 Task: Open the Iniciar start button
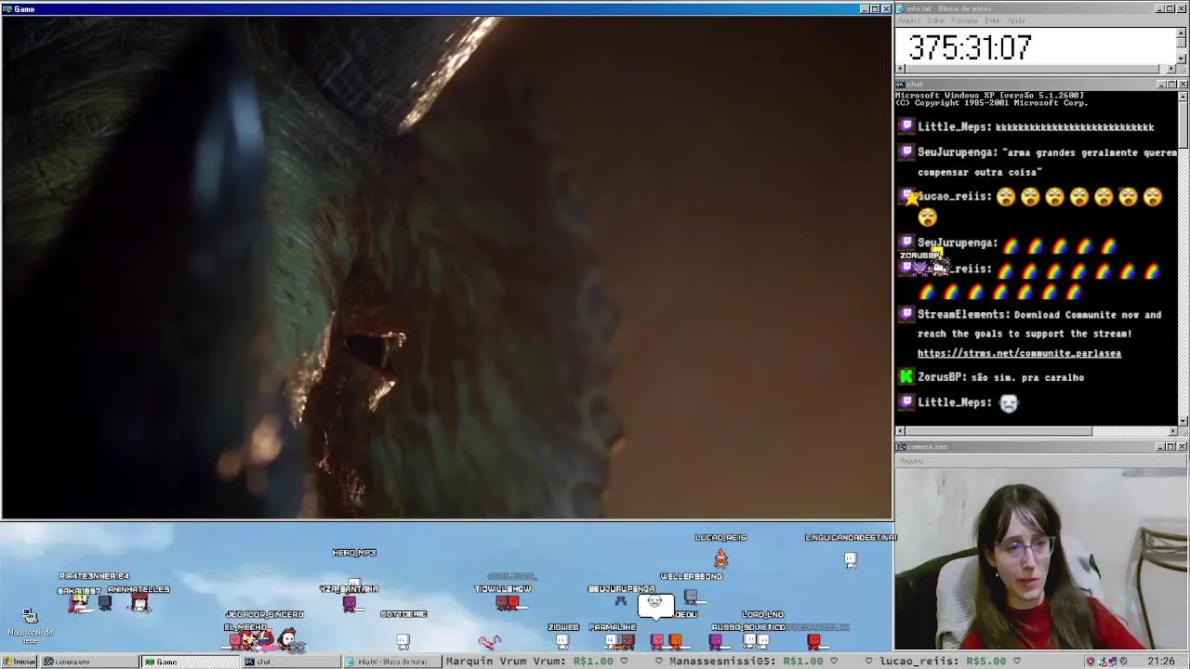[20, 662]
